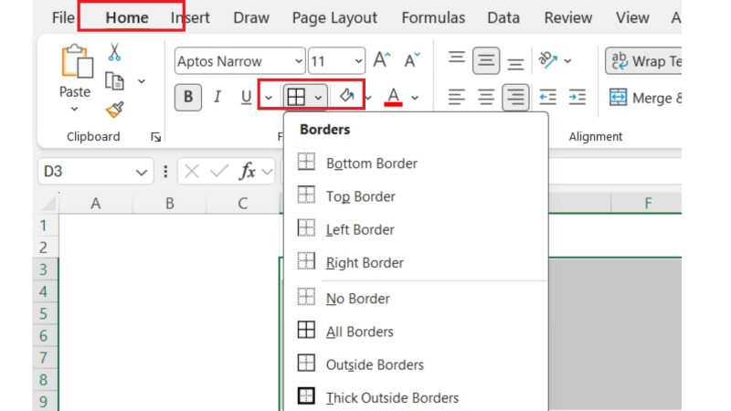Toggle Wrap Text
The image size is (731, 411).
point(643,60)
